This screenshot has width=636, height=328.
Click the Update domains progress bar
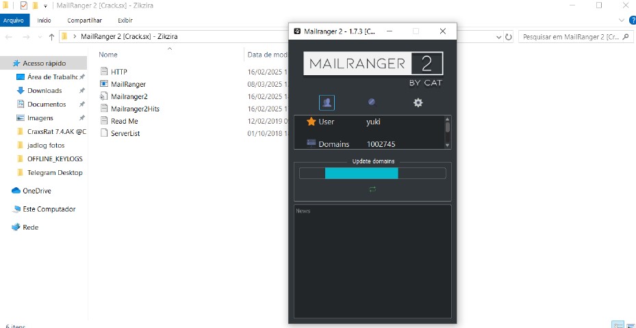click(x=372, y=174)
